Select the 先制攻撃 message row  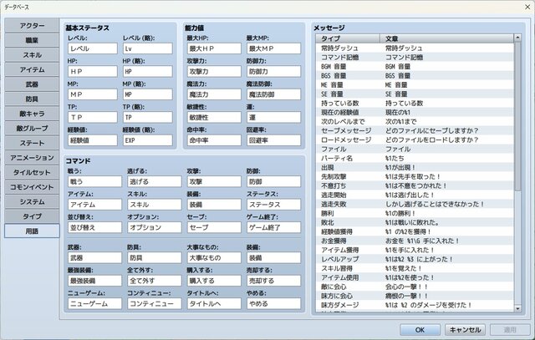coord(415,176)
